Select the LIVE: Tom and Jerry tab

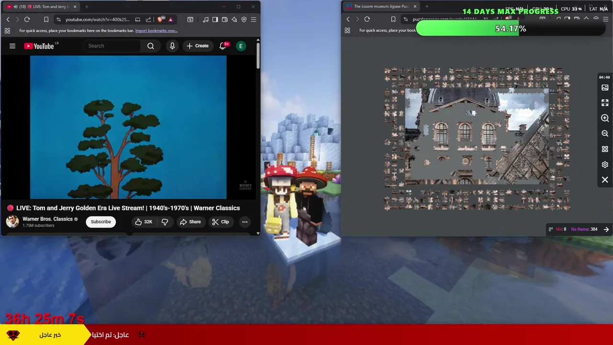41,7
